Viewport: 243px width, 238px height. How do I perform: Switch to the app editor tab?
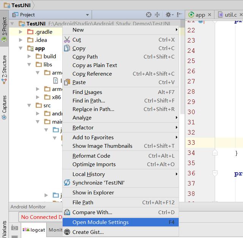coord(200,15)
